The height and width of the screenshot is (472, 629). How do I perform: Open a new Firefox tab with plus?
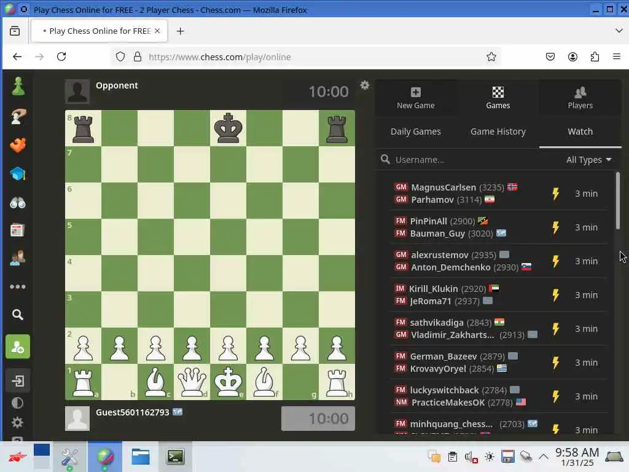180,31
